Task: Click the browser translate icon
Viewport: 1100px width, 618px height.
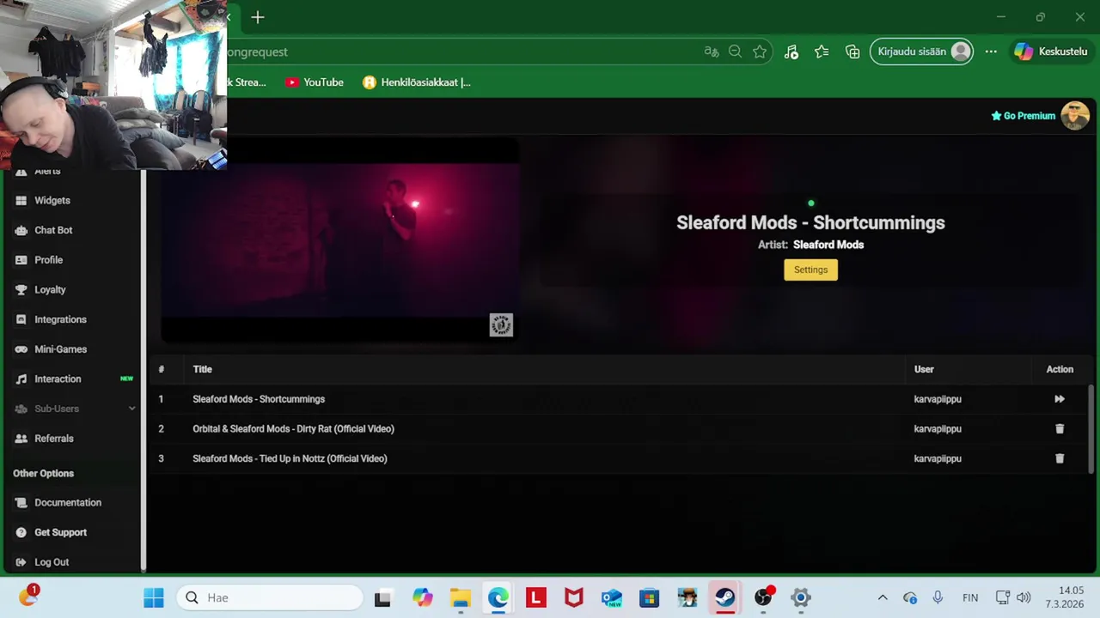Action: [711, 51]
